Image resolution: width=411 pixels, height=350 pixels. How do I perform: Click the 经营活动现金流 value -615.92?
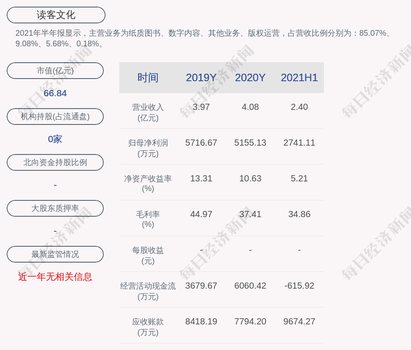pyautogui.click(x=299, y=286)
